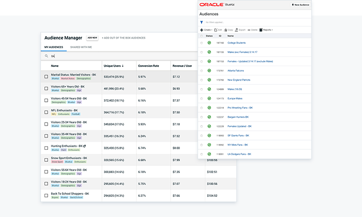Click the '6.74%' conversion rate cell

tap(142, 148)
